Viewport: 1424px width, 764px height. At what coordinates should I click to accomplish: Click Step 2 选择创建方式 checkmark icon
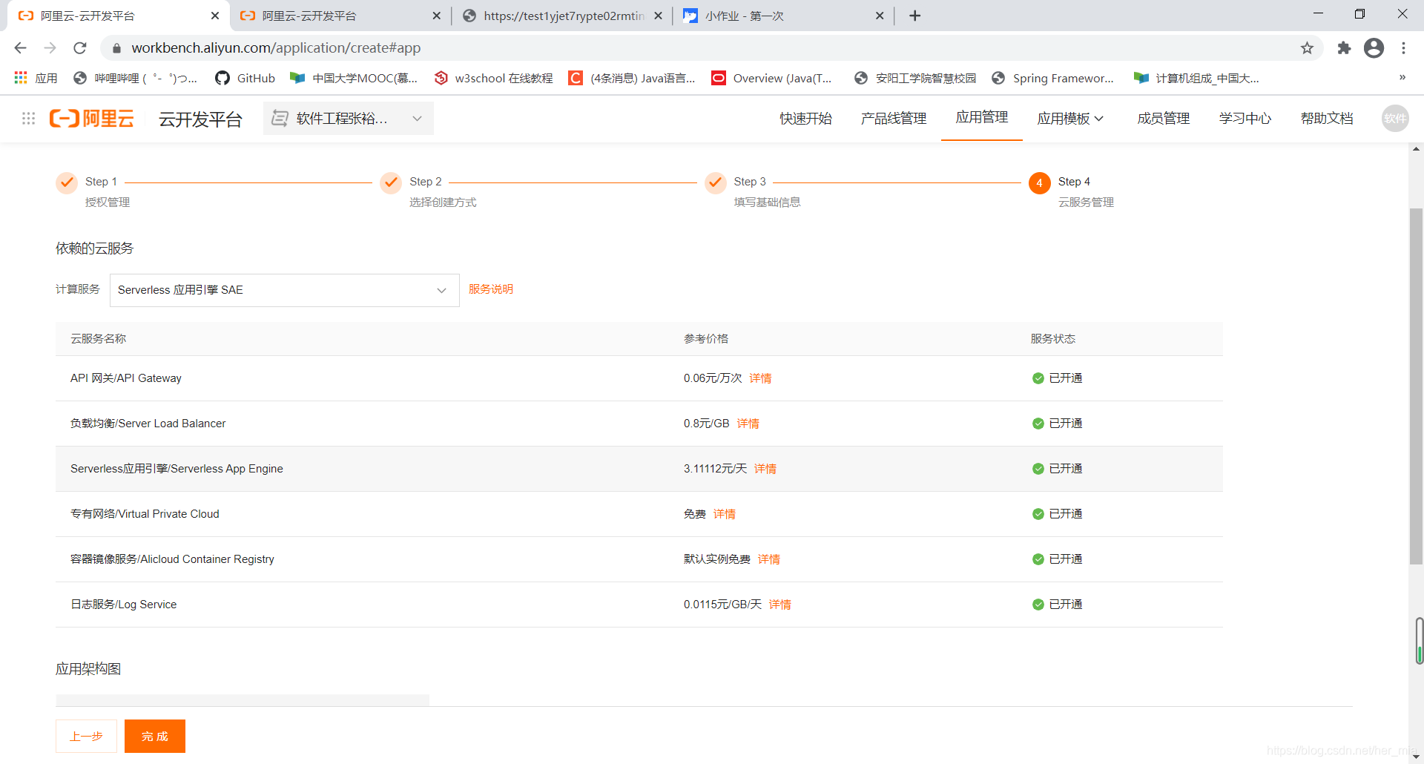pos(391,182)
